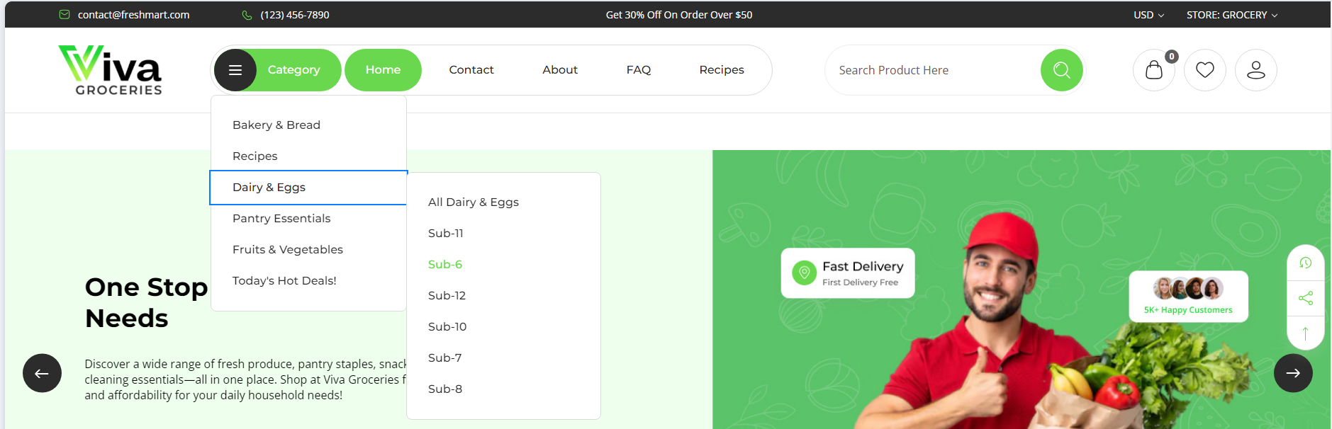Click the (123) 456-7890 phone link
Image resolution: width=1332 pixels, height=429 pixels.
[x=295, y=15]
